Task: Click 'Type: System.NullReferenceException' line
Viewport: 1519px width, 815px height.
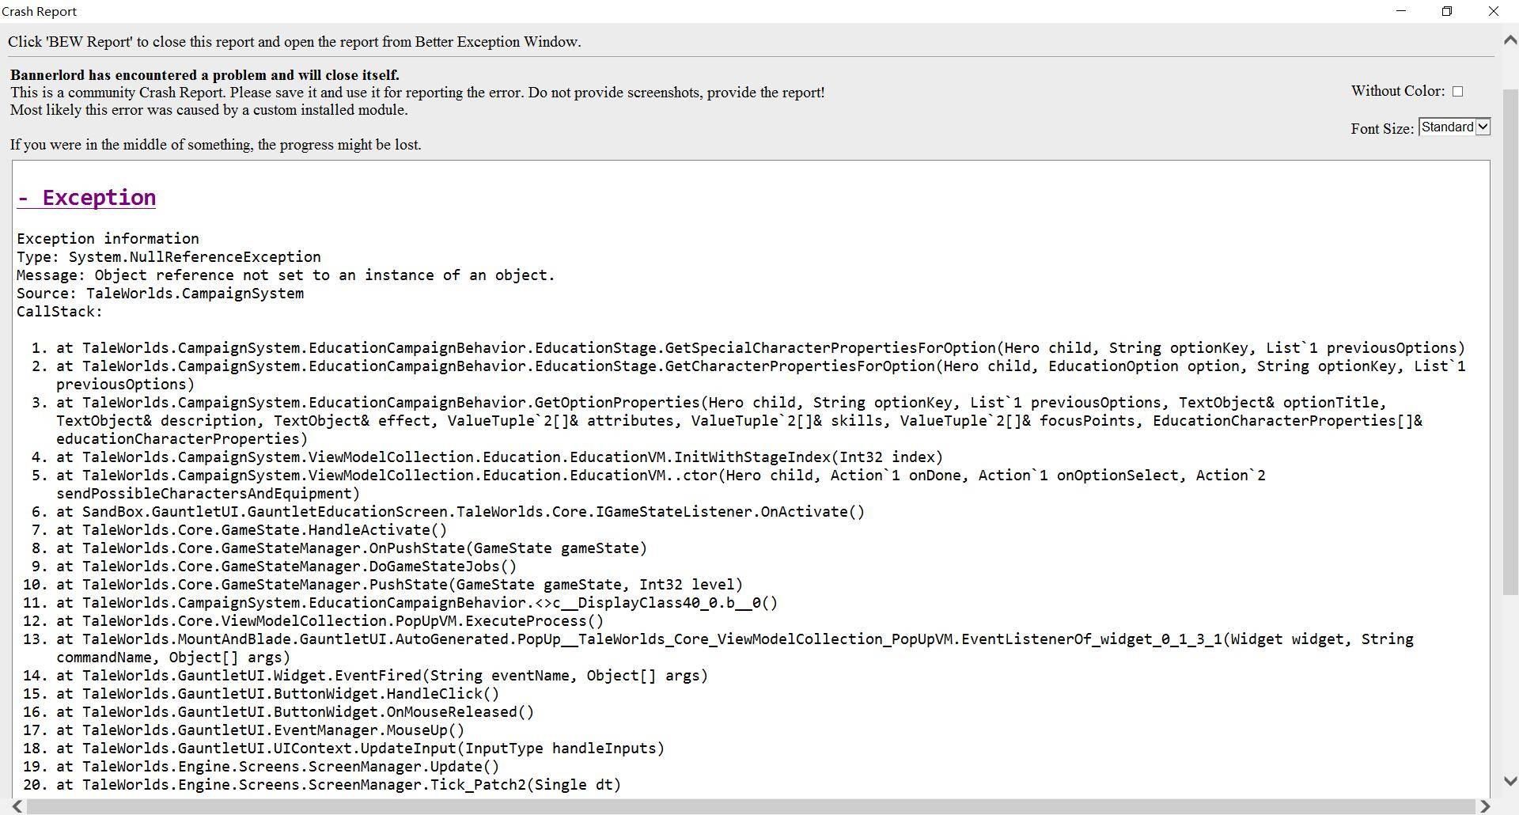Action: pyautogui.click(x=169, y=257)
